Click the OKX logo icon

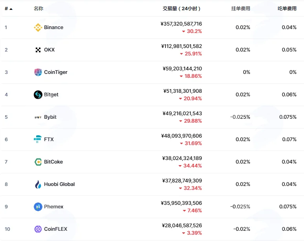[x=38, y=50]
